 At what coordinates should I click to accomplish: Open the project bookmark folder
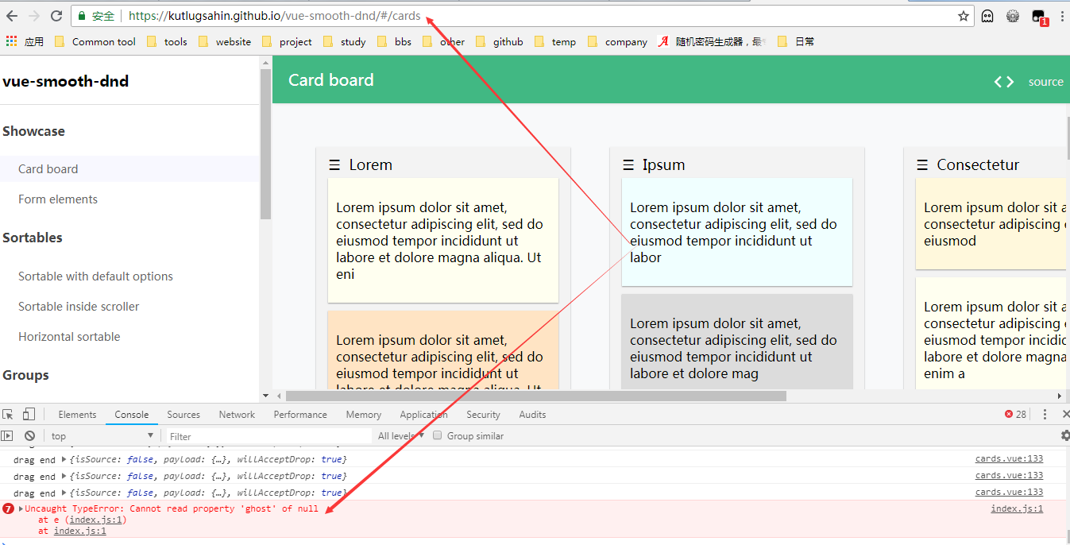coord(287,41)
